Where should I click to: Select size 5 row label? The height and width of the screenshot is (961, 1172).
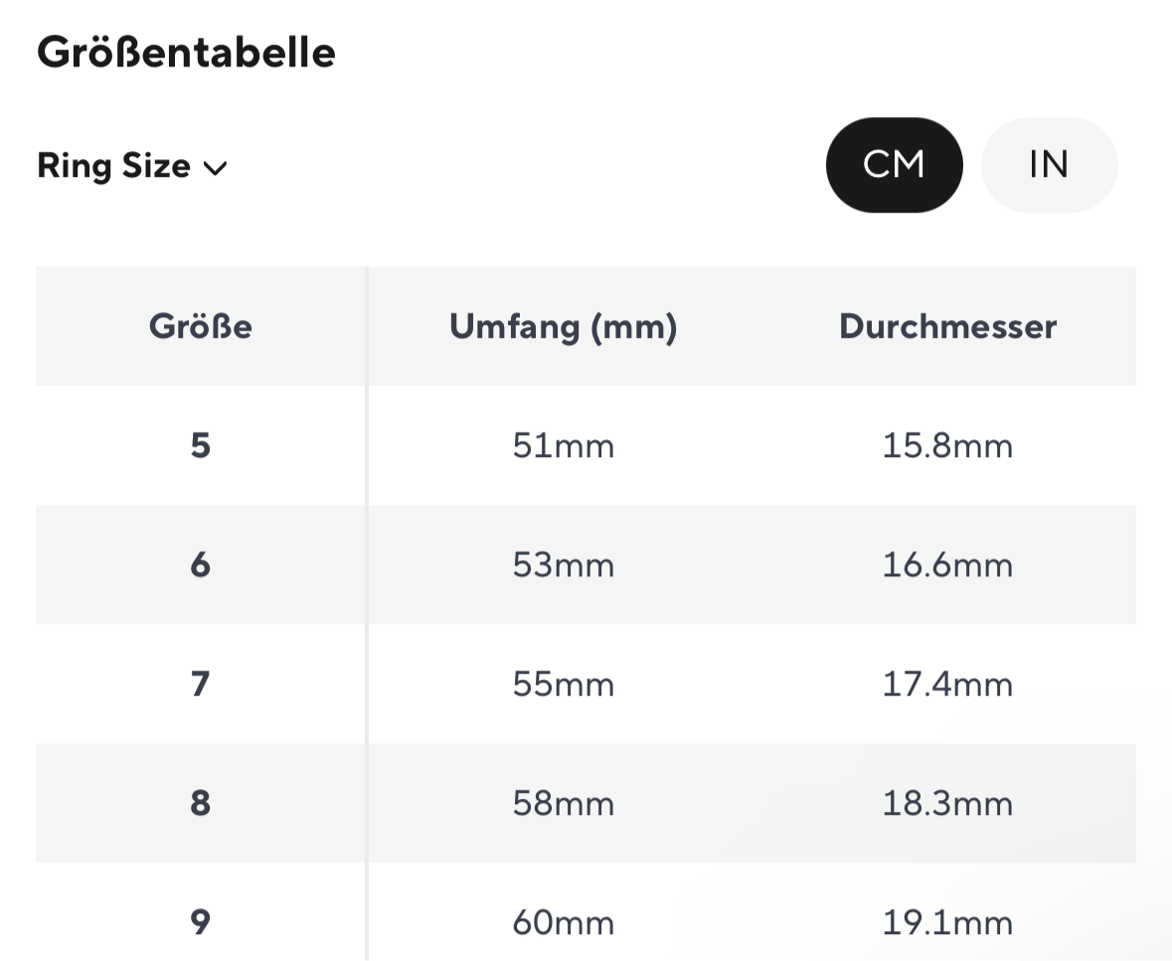tap(201, 445)
